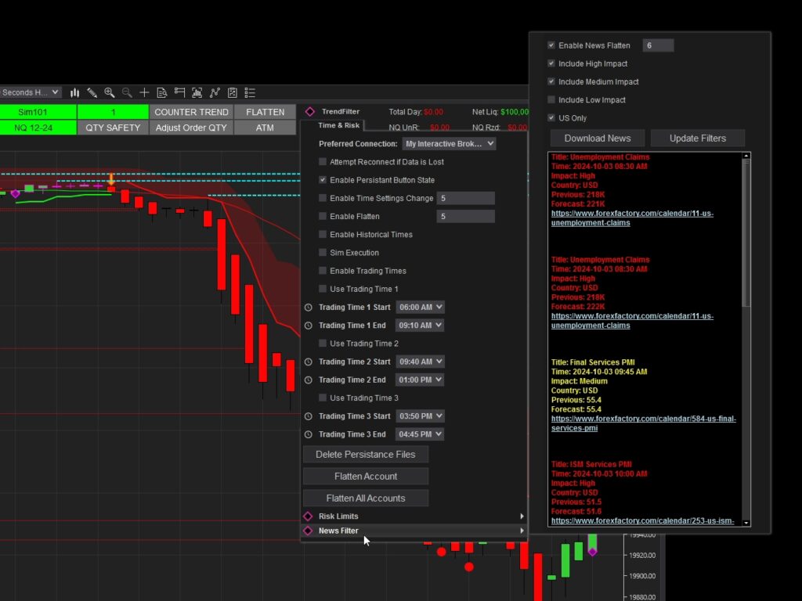802x601 pixels.
Task: Open the data box icon
Action: [x=163, y=92]
